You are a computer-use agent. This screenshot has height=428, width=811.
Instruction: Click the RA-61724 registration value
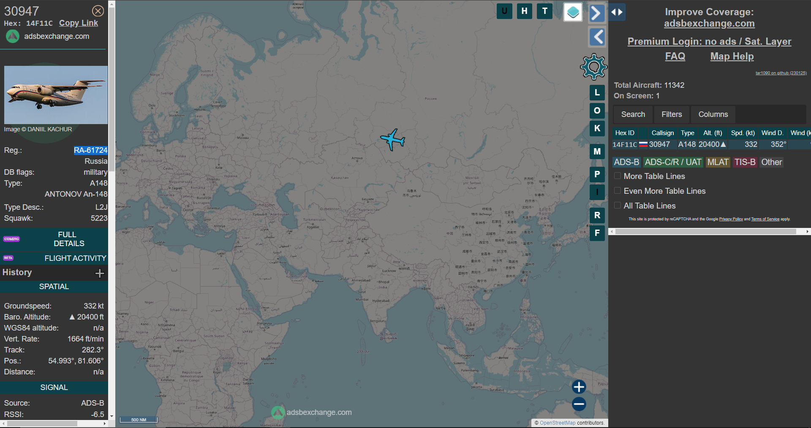pos(90,150)
